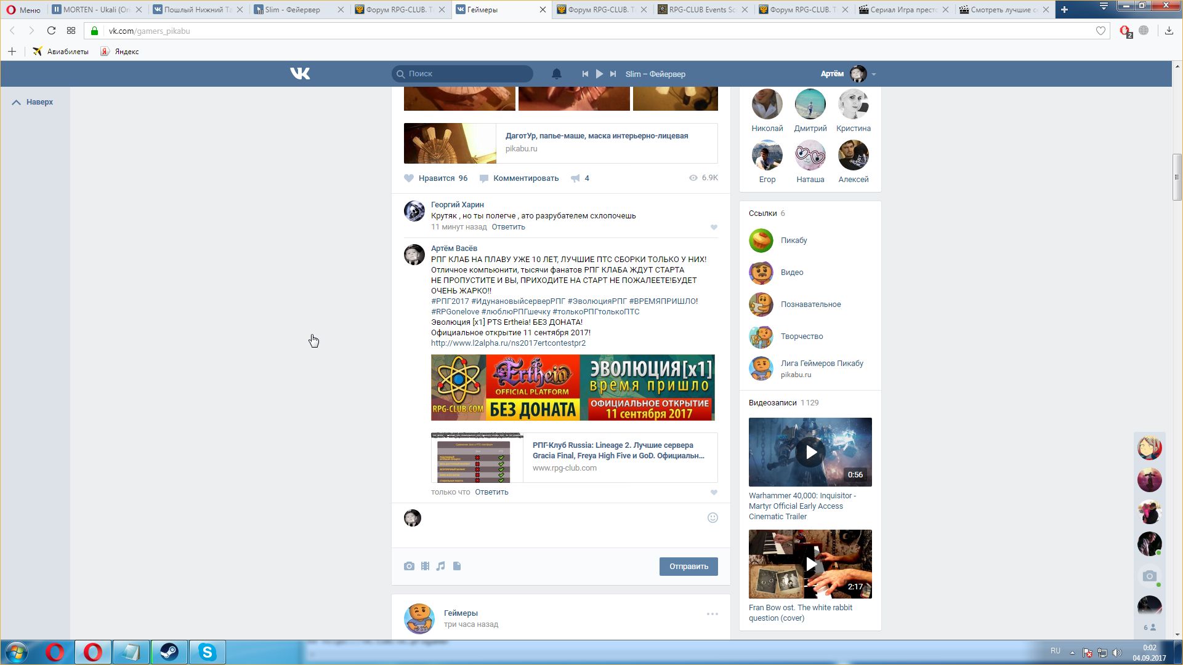Screen dimensions: 1183x665
Task: Open member Дмитрий's avatar
Action: click(x=810, y=104)
